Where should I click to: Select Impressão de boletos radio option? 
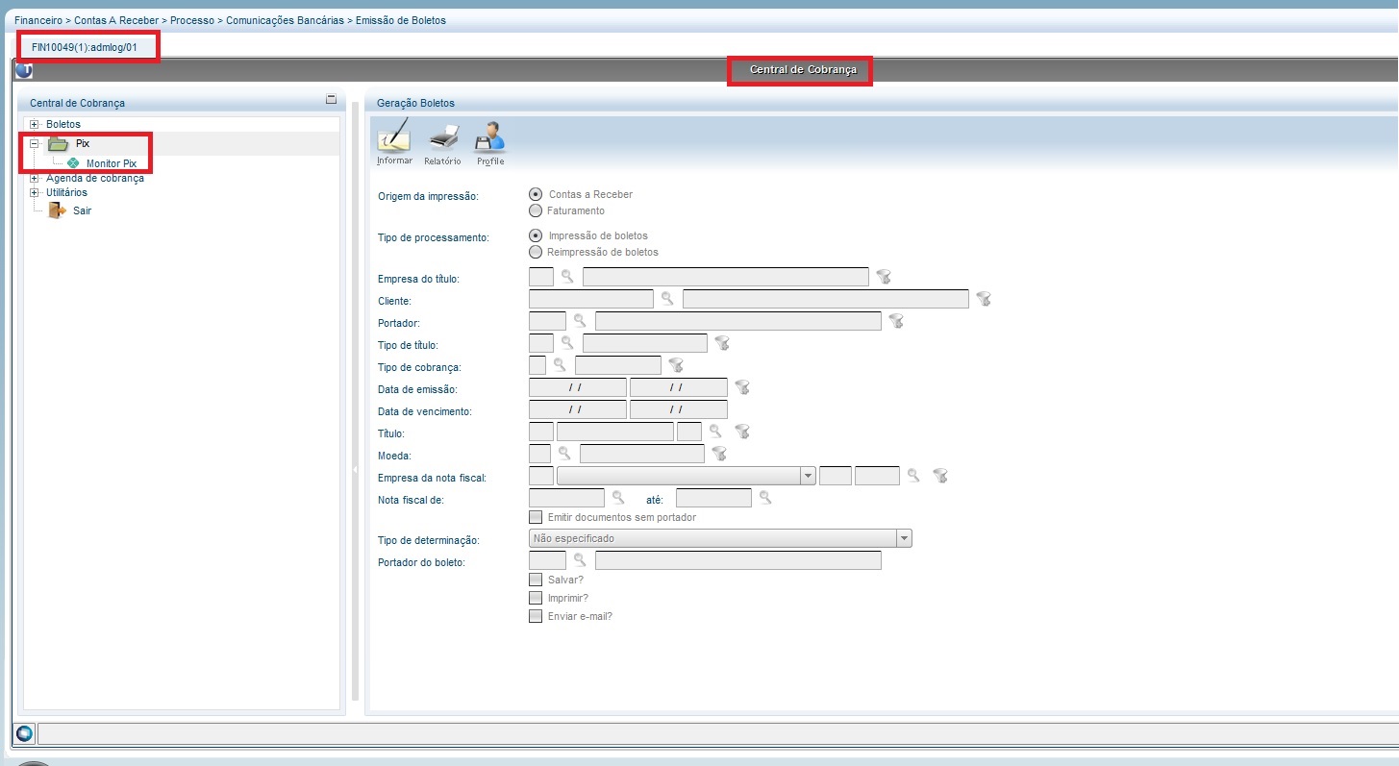pyautogui.click(x=536, y=235)
